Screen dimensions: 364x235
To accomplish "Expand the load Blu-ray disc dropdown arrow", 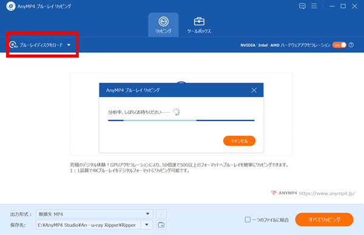I will click(x=69, y=45).
